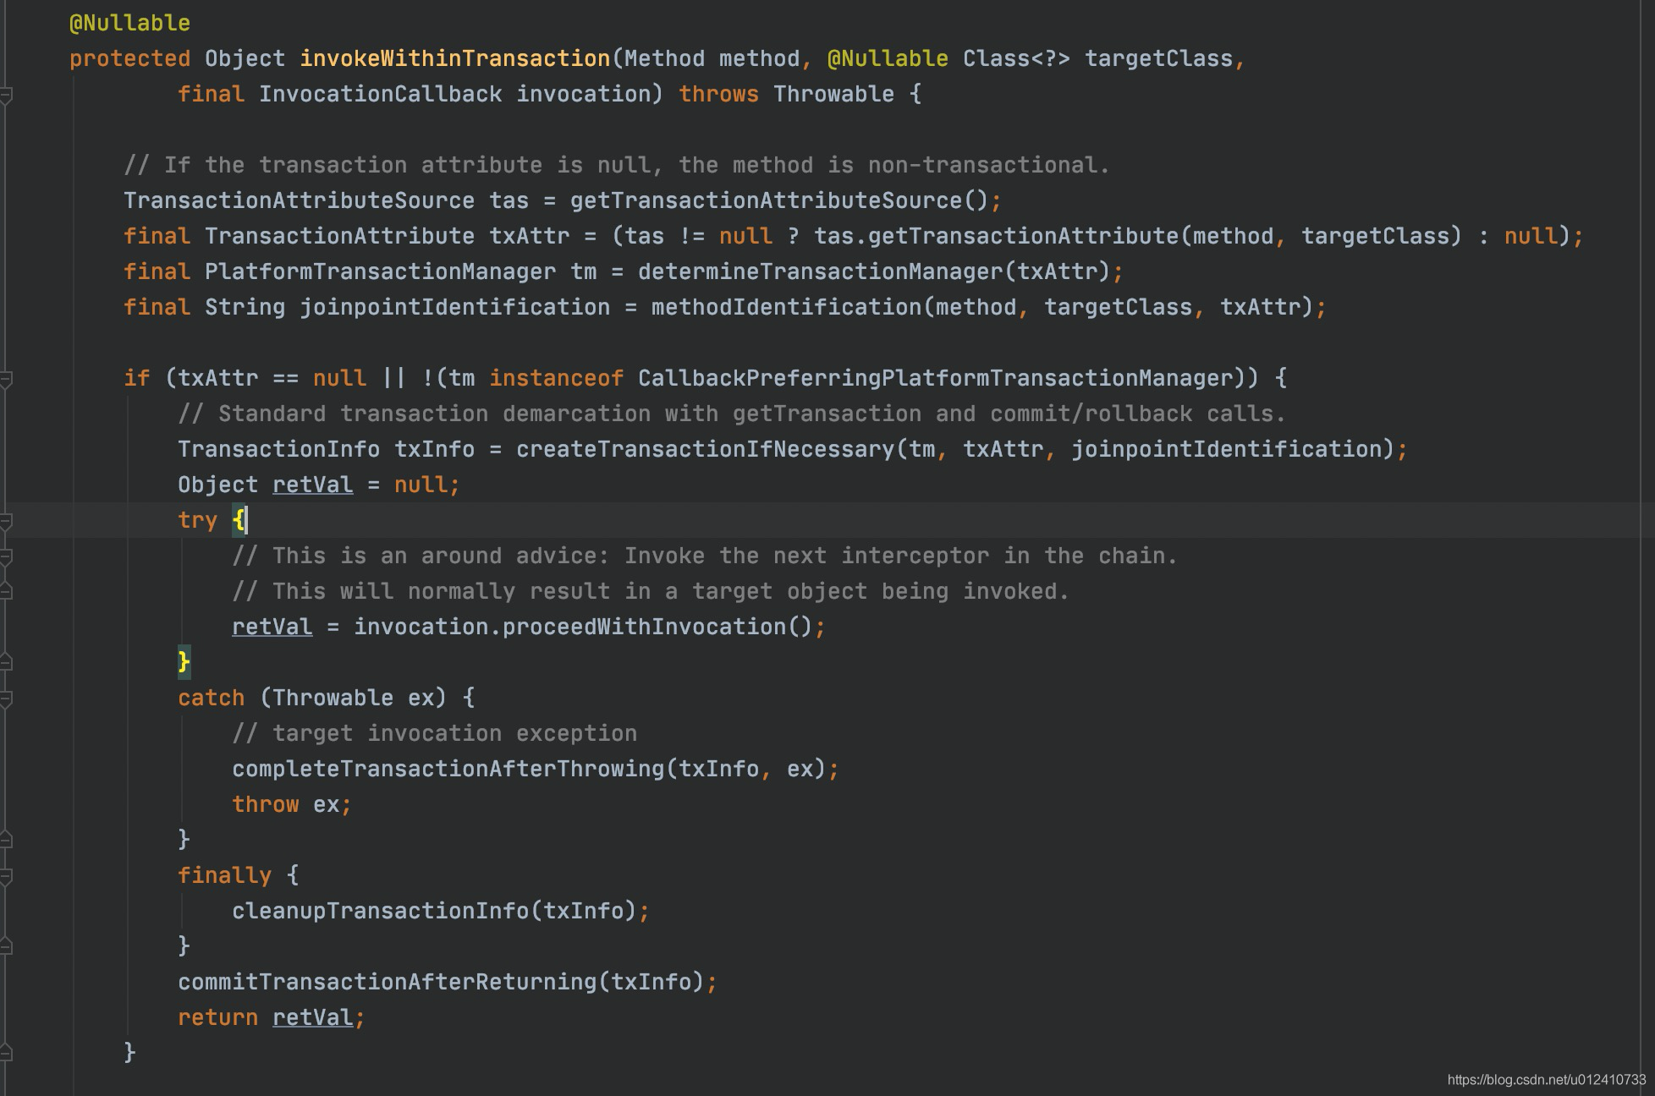
Task: Click fold-end marker at the if block's closing brace
Action: click(5, 1052)
